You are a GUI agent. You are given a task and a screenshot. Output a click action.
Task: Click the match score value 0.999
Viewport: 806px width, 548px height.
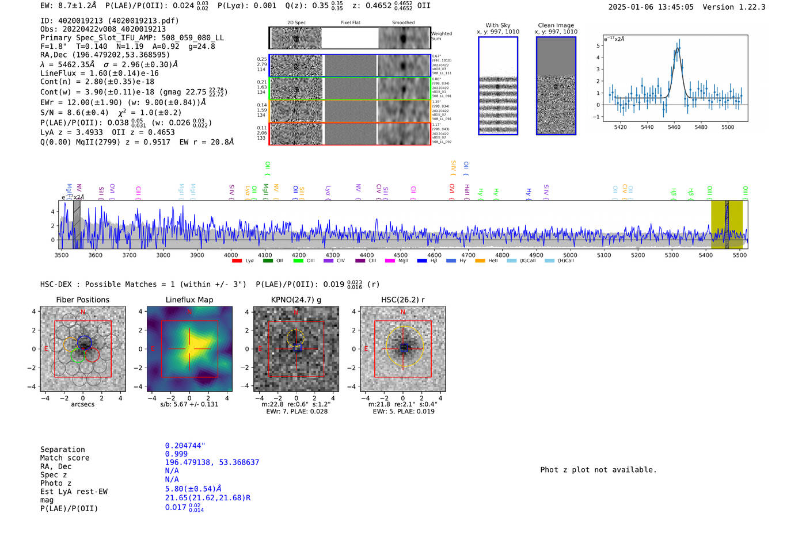pos(176,454)
